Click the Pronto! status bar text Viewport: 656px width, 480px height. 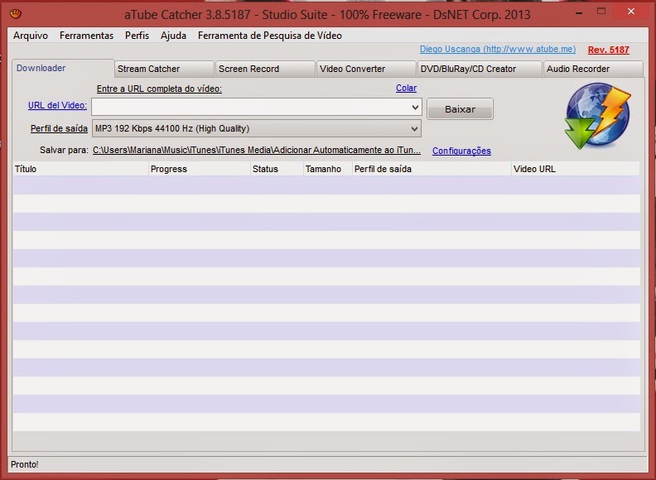click(25, 464)
